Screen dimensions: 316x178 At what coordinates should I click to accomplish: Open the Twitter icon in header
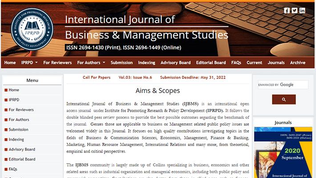tap(295, 11)
